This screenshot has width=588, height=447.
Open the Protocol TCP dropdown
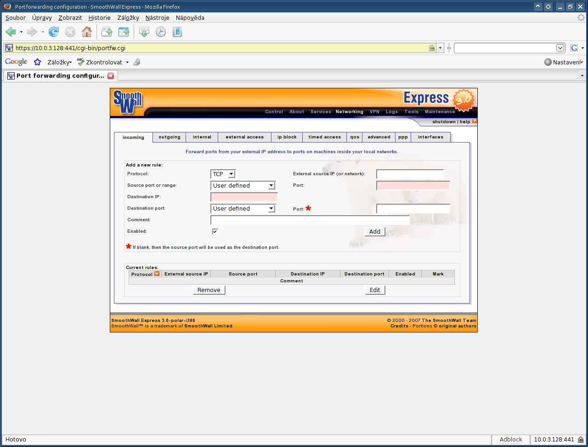[223, 174]
